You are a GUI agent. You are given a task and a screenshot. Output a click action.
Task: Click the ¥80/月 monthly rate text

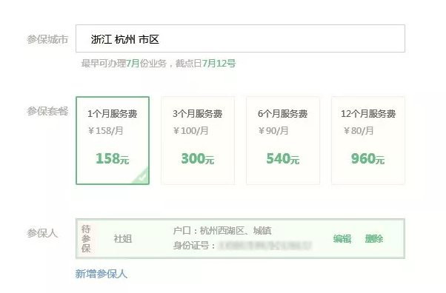click(359, 131)
